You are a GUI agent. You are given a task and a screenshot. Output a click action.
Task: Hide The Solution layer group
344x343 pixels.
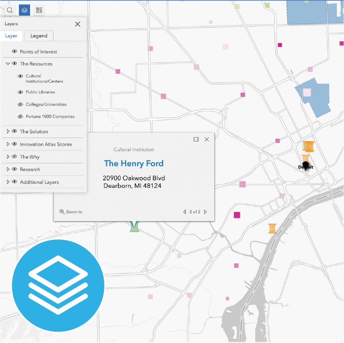click(x=14, y=131)
